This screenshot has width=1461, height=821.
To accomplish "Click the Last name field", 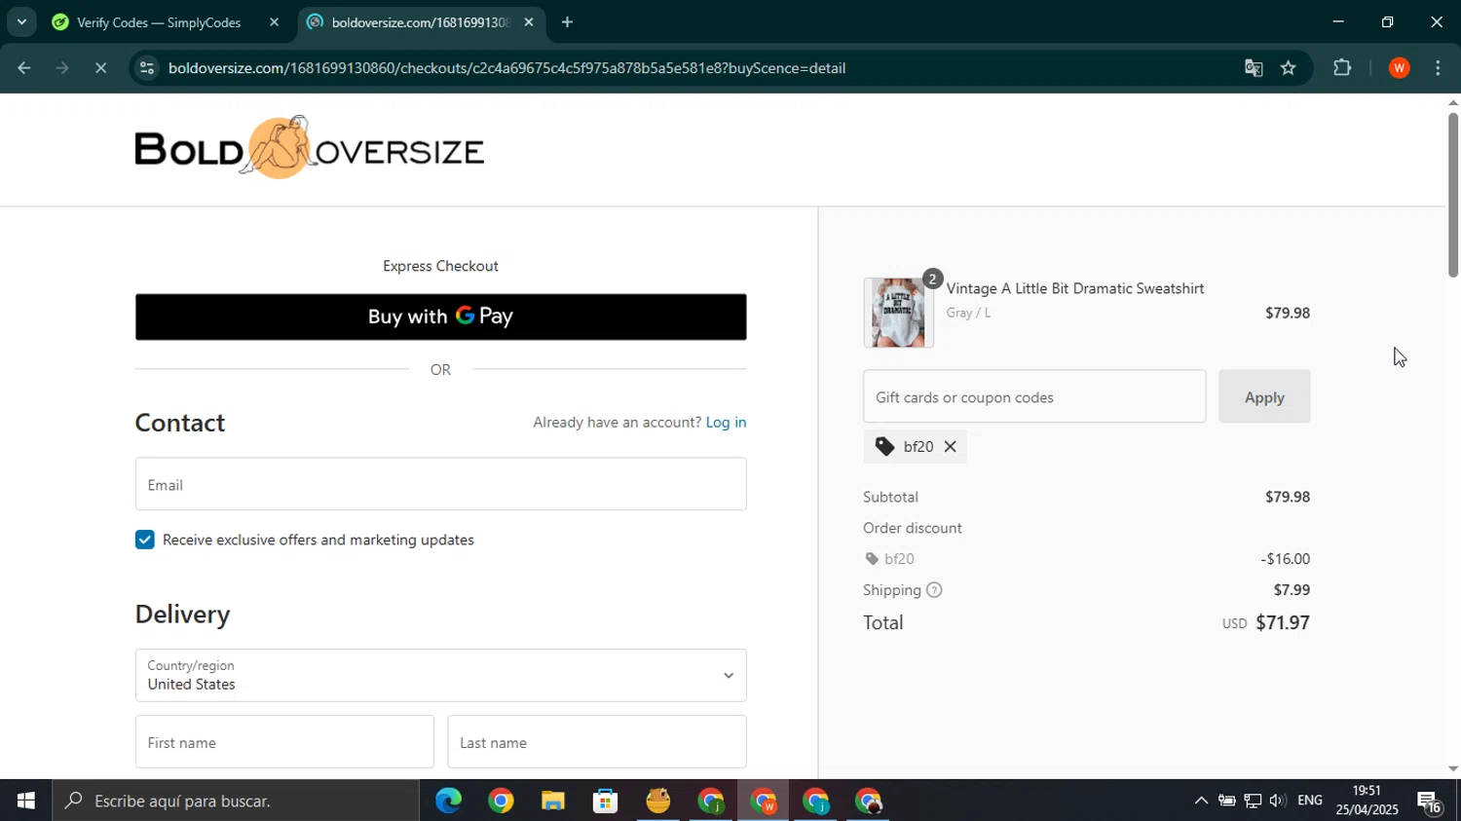I will (x=597, y=742).
